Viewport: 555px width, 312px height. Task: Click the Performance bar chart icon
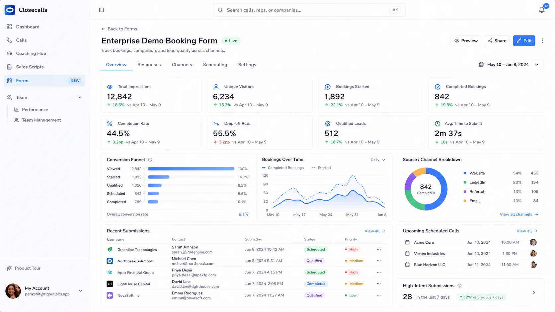16,109
